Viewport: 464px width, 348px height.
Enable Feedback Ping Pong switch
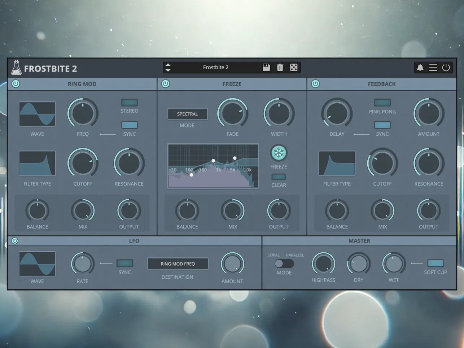click(x=382, y=103)
